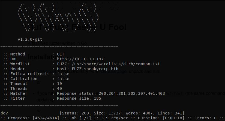Select the v1.2.0-git version text
The height and width of the screenshot is (121, 225).
[x=30, y=39]
